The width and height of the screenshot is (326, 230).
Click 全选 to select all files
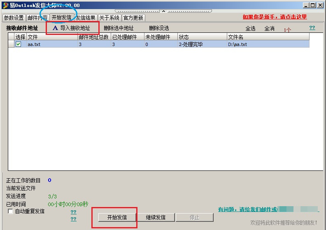pos(250,28)
